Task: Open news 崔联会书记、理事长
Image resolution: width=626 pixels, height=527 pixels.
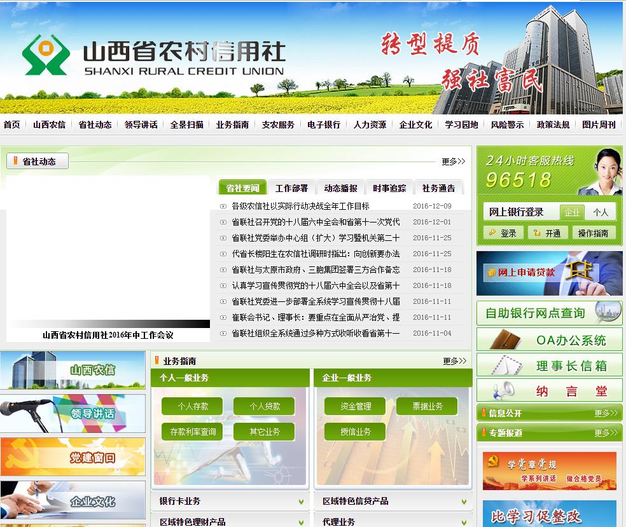Action: [316, 318]
